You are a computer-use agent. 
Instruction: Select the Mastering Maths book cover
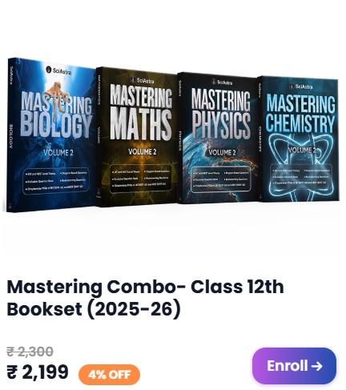(136, 137)
